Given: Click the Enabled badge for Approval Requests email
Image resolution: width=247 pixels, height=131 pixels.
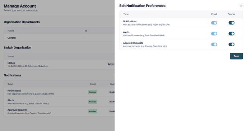Looking at the screenshot, I should (x=93, y=111).
